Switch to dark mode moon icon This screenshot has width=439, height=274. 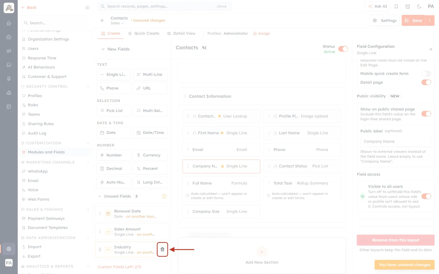[419, 6]
